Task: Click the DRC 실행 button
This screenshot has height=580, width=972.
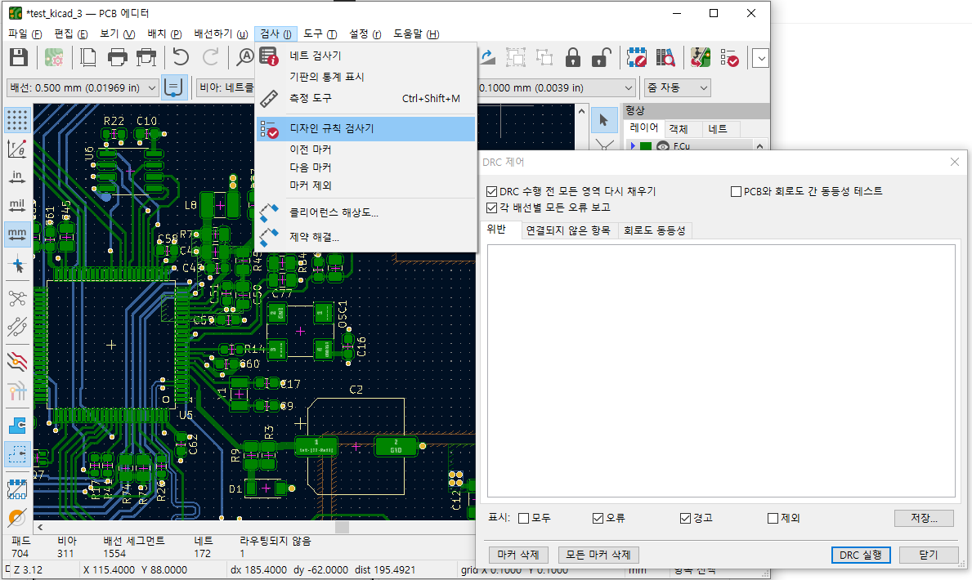Action: pyautogui.click(x=861, y=555)
